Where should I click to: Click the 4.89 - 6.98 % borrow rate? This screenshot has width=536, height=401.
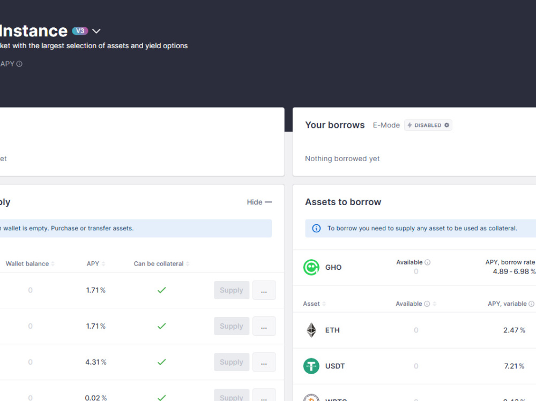[514, 271]
